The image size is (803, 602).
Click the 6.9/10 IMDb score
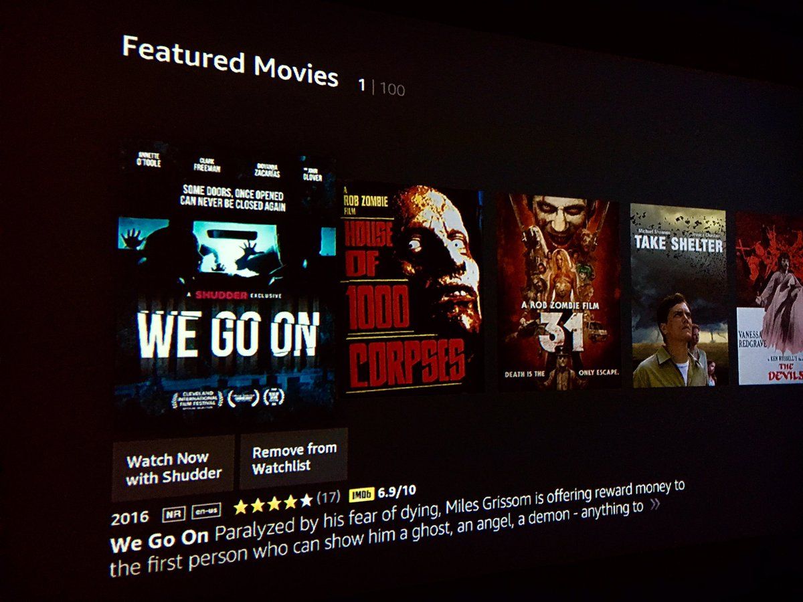tap(397, 492)
